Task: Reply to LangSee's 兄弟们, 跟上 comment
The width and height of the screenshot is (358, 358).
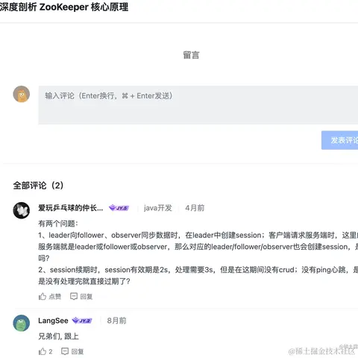Action: tap(72, 351)
